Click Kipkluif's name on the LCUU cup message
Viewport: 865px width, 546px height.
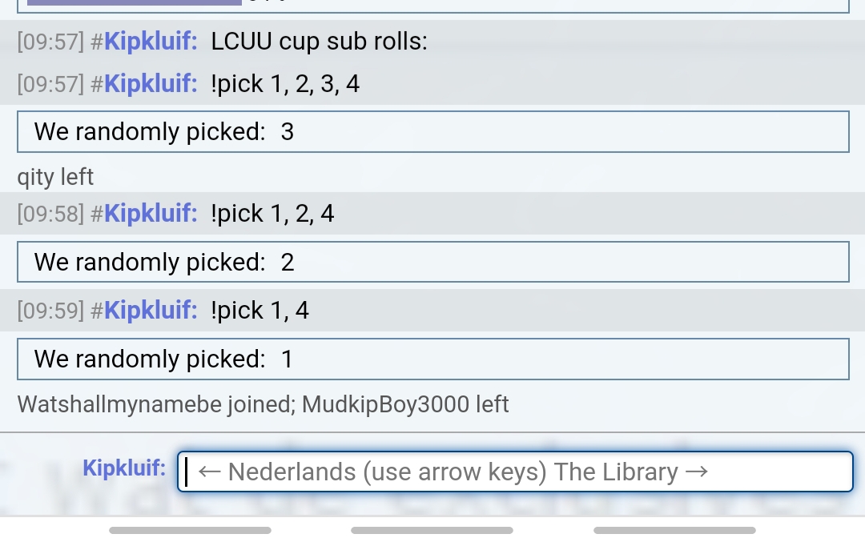(x=151, y=42)
